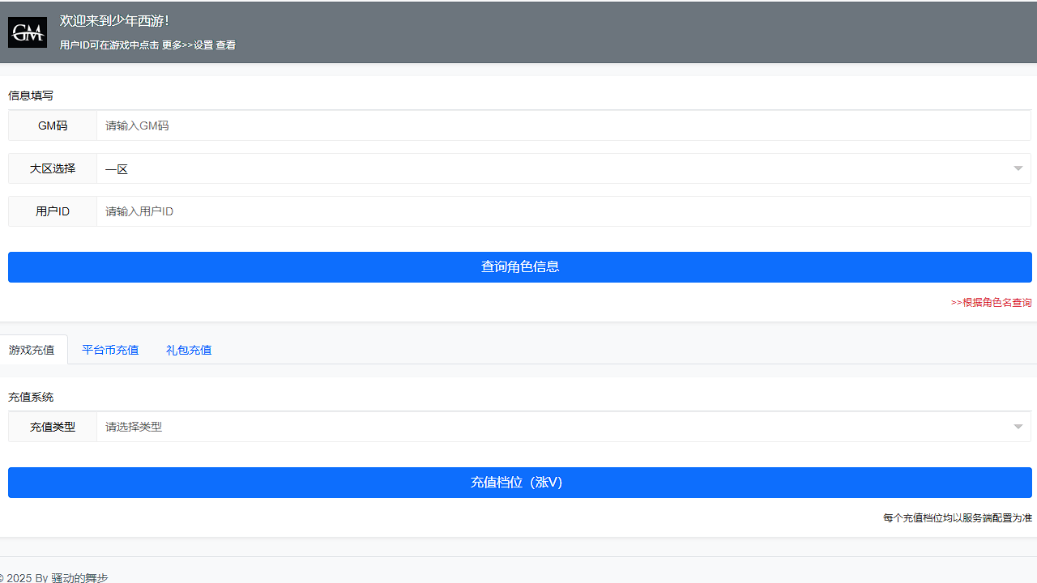The image size is (1037, 583).
Task: Click the arrow icon of 充值类型 dropdown
Action: point(1018,427)
